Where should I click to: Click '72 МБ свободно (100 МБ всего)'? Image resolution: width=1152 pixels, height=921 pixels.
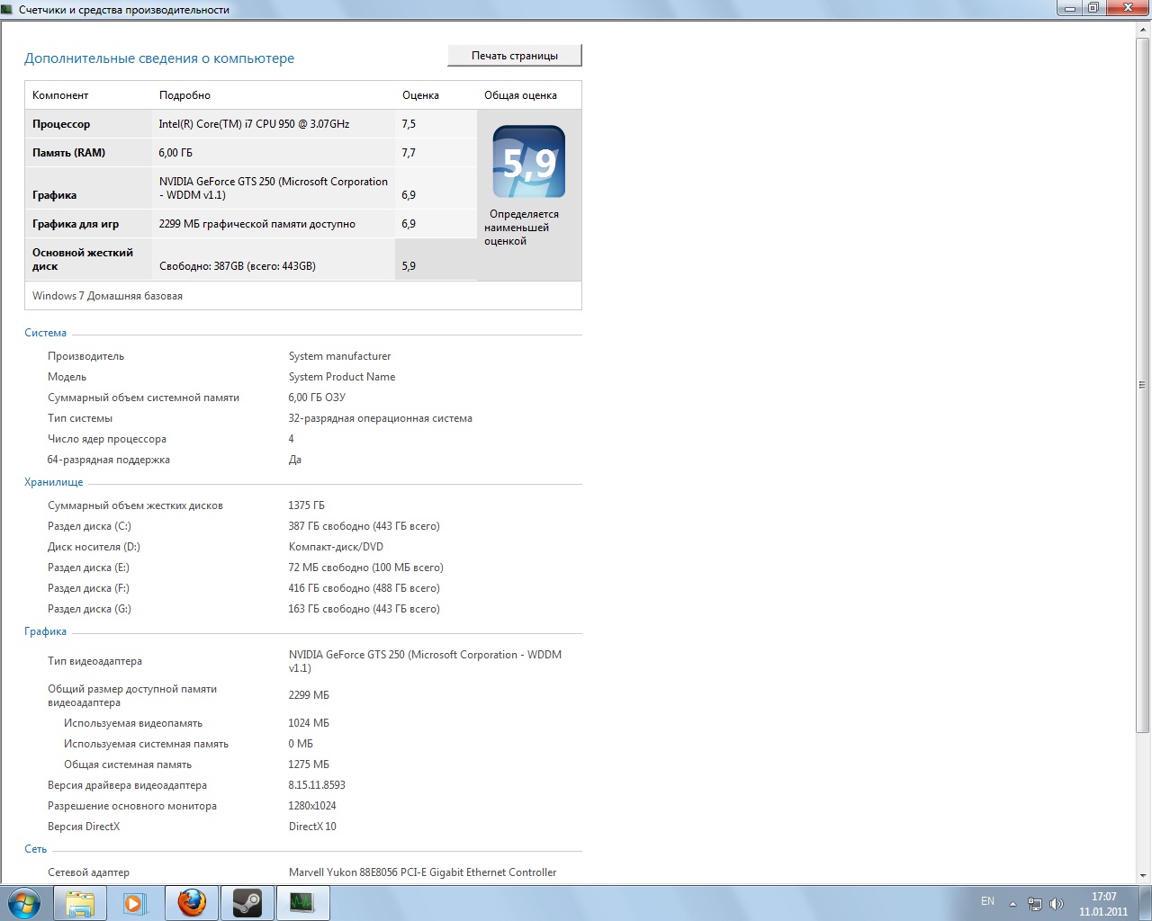coord(365,568)
